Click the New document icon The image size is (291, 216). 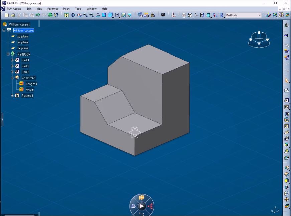click(x=7, y=15)
